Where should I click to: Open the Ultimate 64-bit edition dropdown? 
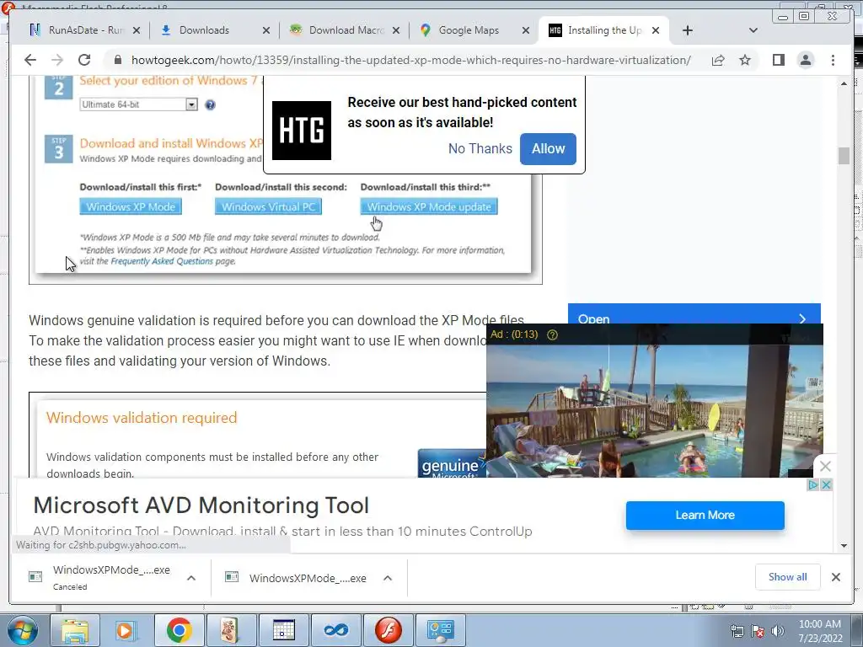click(138, 104)
